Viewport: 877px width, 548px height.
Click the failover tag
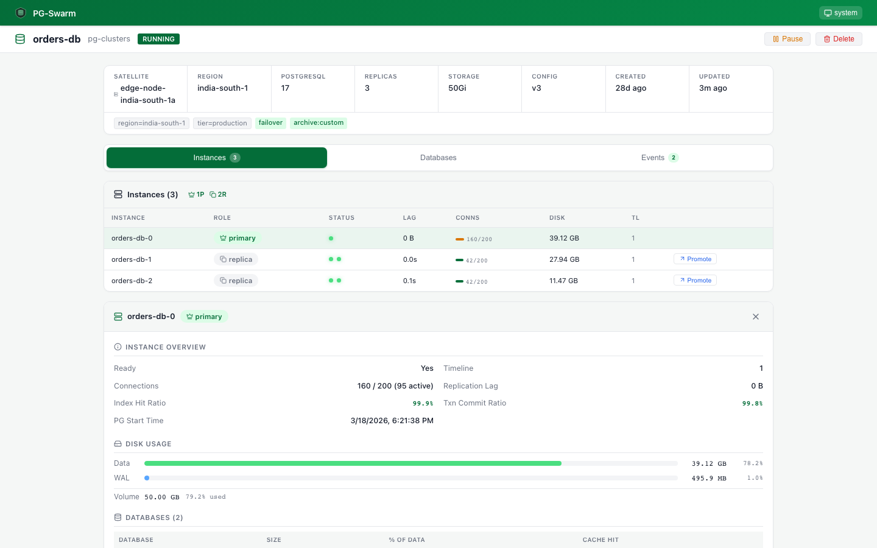[x=270, y=123]
